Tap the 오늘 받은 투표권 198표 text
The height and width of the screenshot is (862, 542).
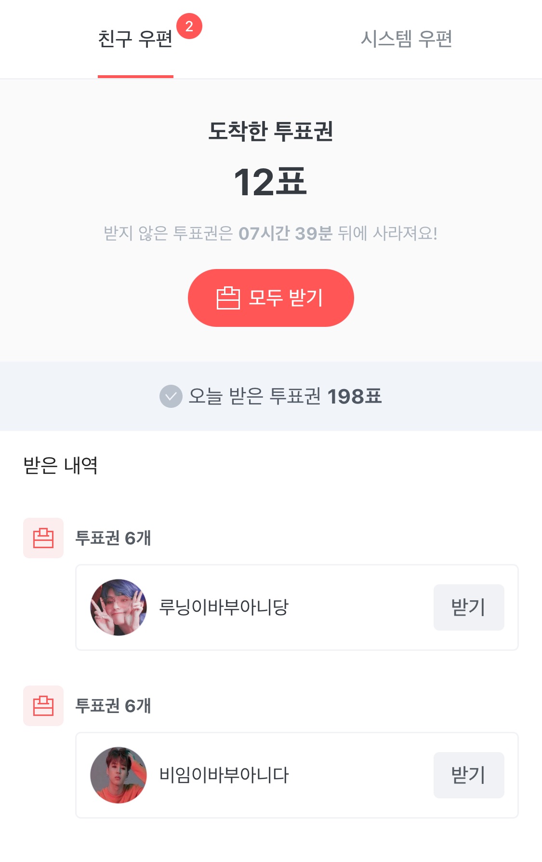click(x=285, y=396)
